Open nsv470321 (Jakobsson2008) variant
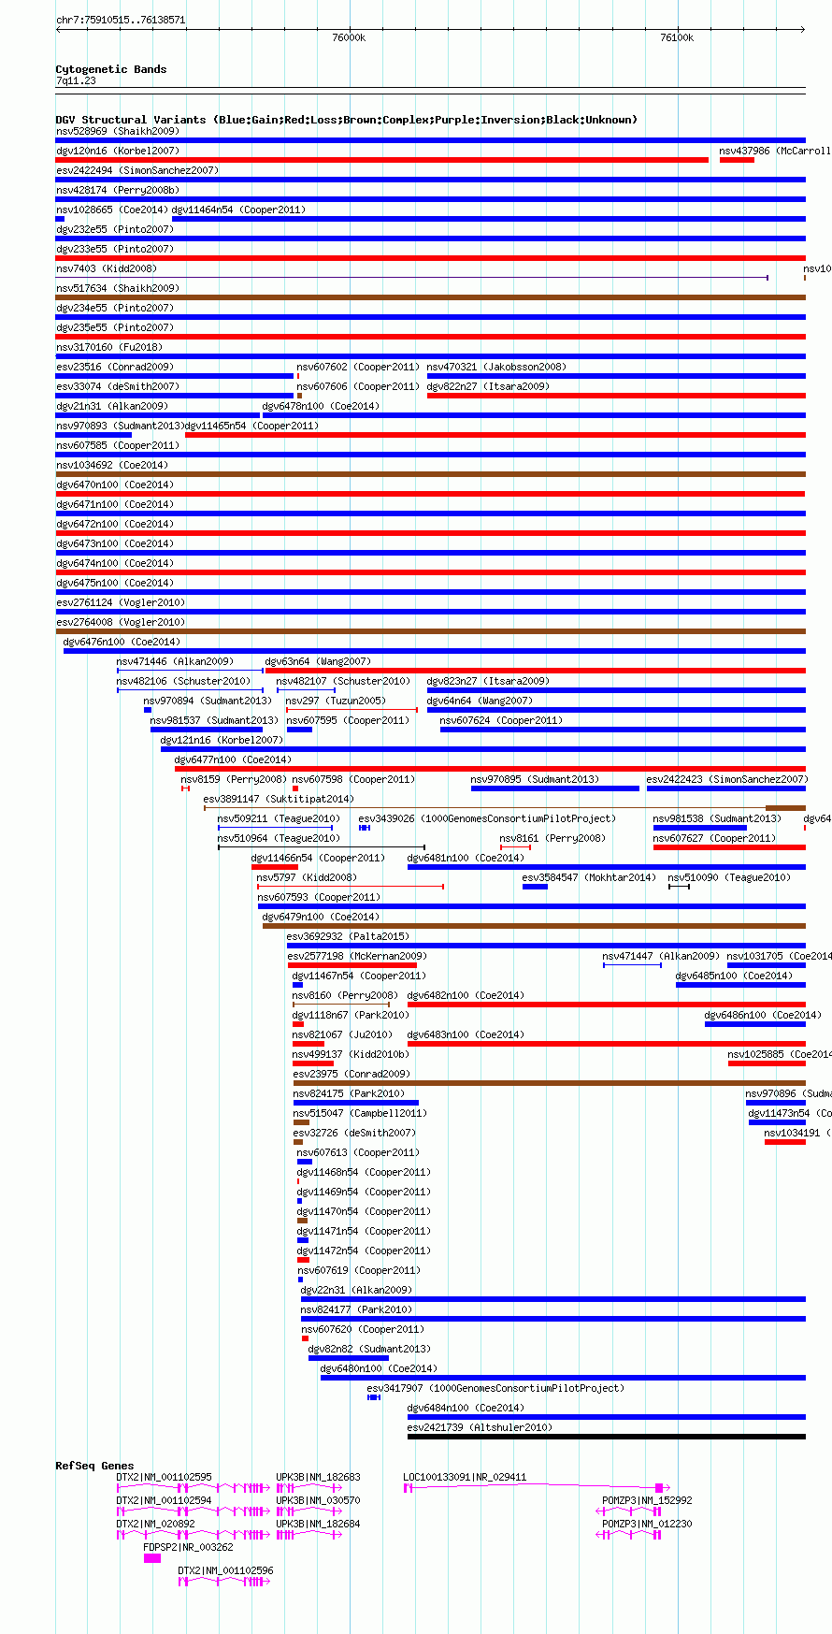Viewport: 832px width, 1634px height. coord(496,367)
